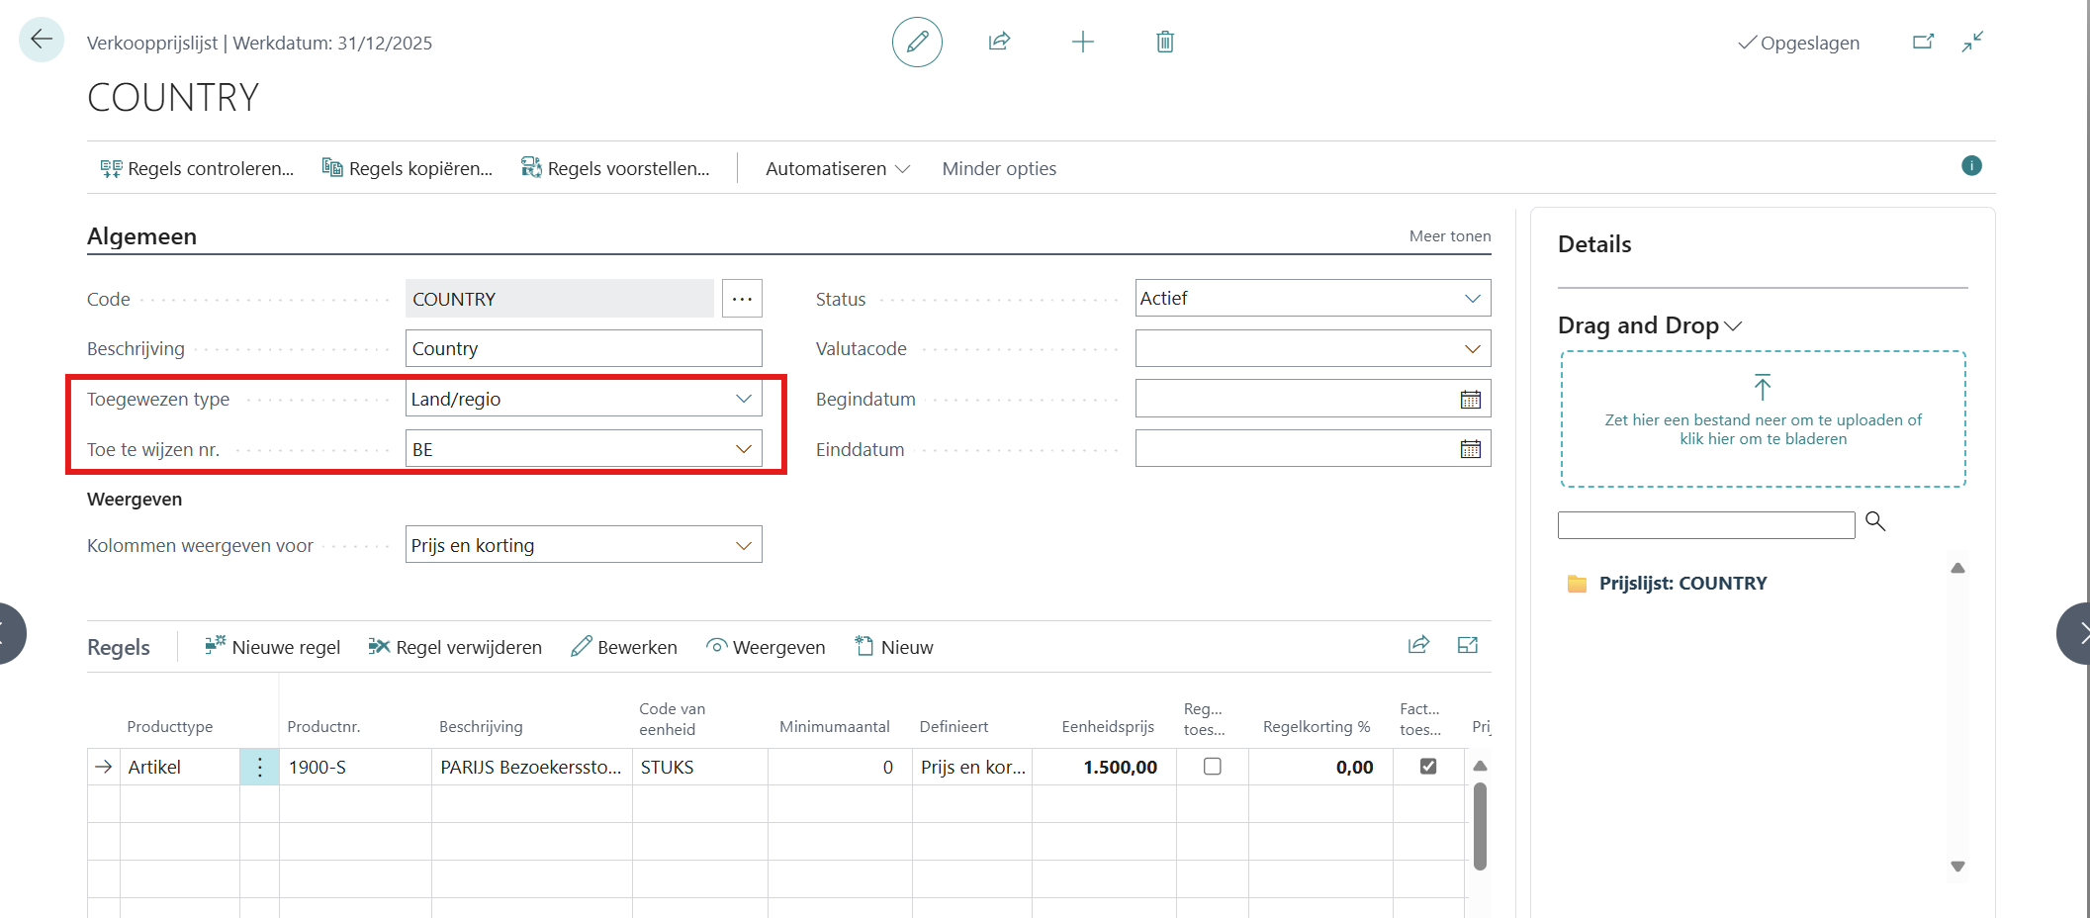The height and width of the screenshot is (918, 2090).
Task: Click Regels kopiëren action
Action: tap(408, 169)
